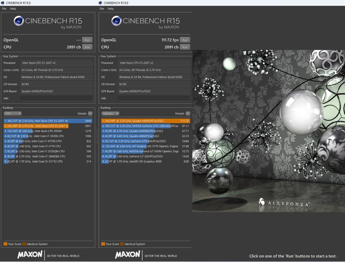This screenshot has width=345, height=262.
Task: Select ranking row Core i7-3770 CPU
Action: 48,146
